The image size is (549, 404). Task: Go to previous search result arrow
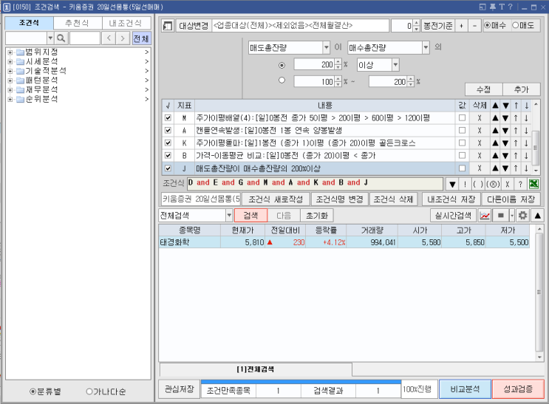click(x=109, y=38)
